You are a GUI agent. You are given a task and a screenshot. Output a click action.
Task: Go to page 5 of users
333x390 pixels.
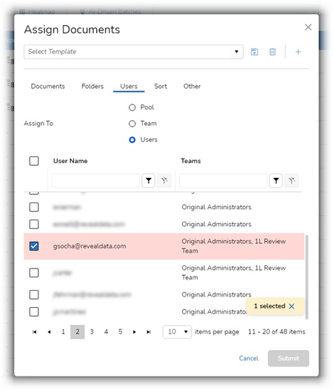(x=120, y=332)
